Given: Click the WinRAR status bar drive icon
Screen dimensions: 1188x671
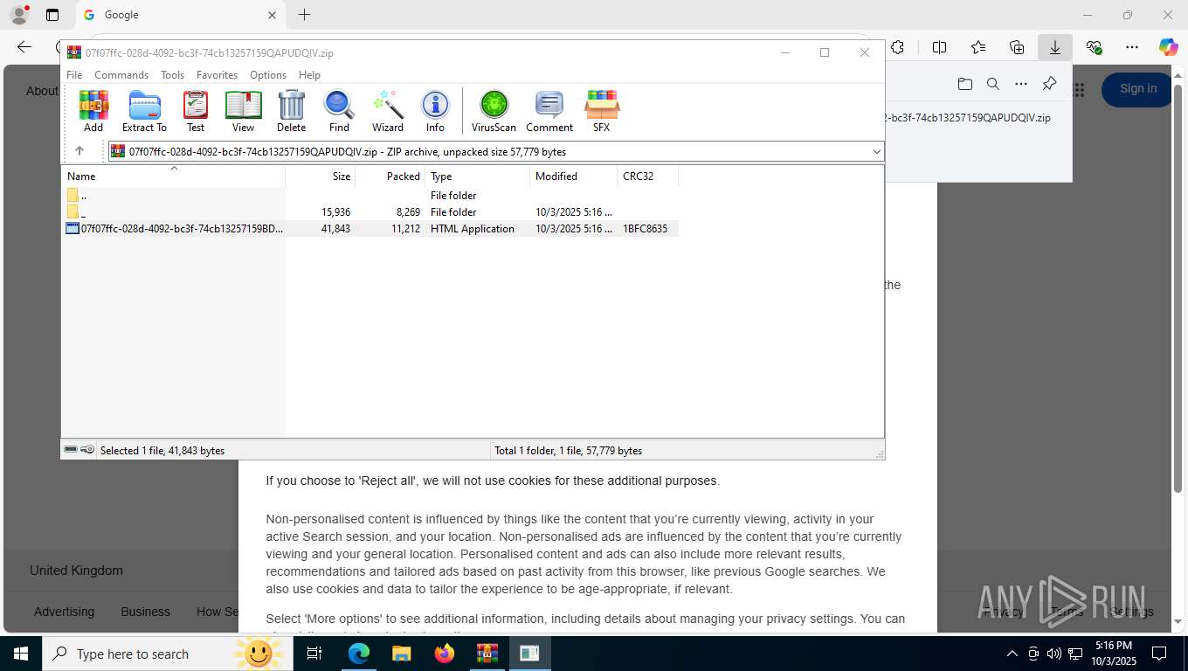Looking at the screenshot, I should tap(71, 450).
